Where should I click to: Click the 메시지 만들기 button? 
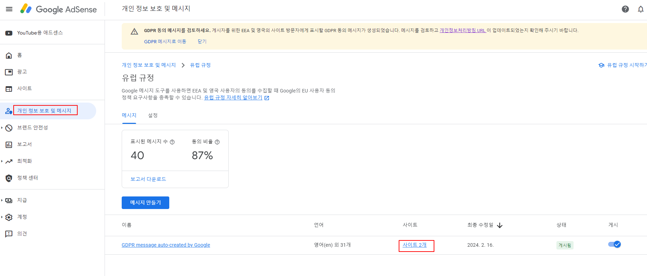(x=145, y=203)
